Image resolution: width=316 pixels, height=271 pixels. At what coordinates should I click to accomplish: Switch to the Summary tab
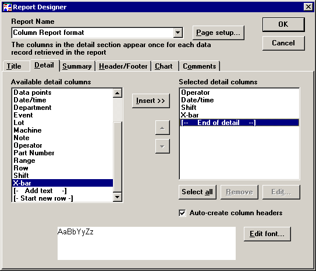coord(77,66)
